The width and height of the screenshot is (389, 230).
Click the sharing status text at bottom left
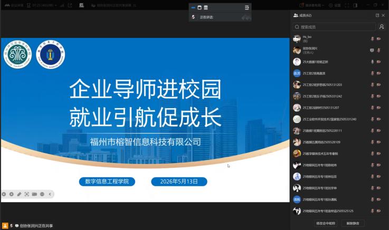click(36, 226)
